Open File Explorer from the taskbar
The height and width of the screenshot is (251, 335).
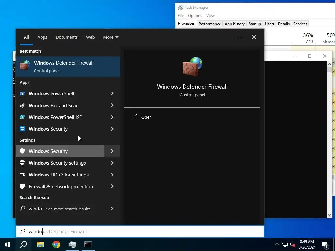click(40, 244)
